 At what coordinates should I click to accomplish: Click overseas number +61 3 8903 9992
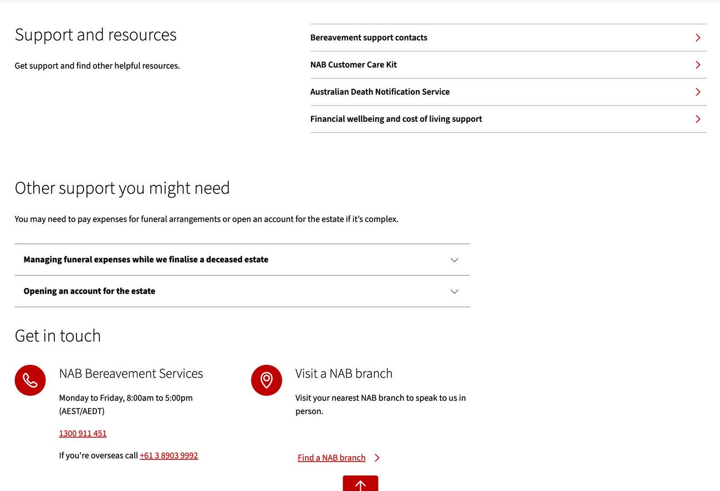pyautogui.click(x=169, y=456)
